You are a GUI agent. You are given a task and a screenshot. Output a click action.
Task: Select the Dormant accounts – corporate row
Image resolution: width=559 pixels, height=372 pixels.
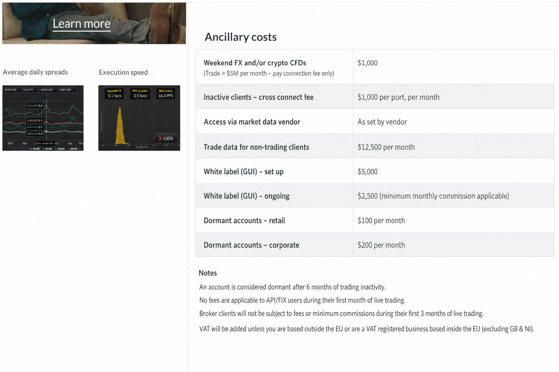pos(375,244)
